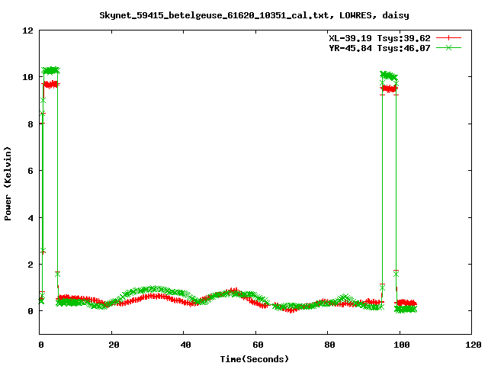Click the y-axis tick label 4

30,218
